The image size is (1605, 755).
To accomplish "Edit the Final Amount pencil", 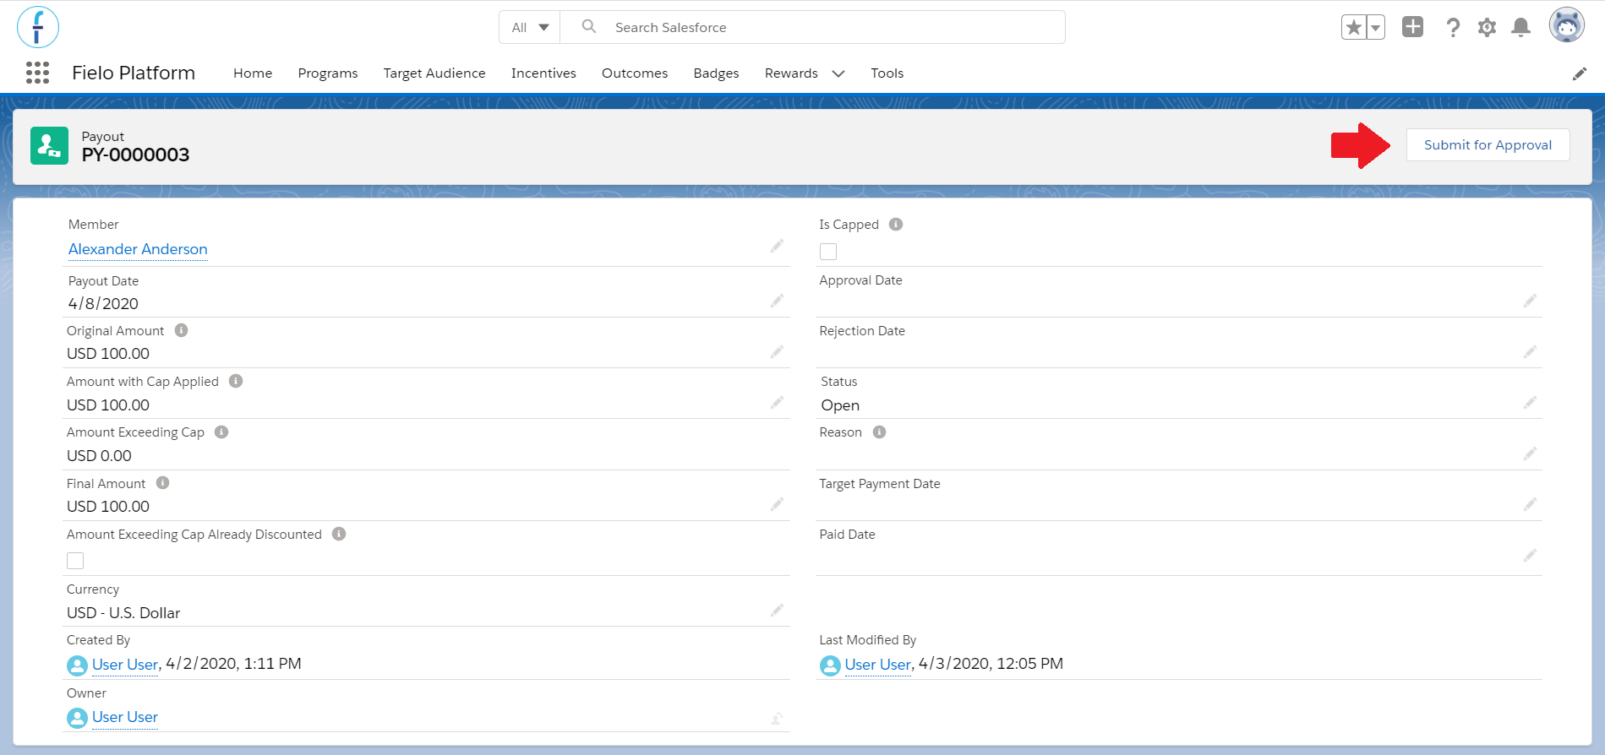I will 777,504.
